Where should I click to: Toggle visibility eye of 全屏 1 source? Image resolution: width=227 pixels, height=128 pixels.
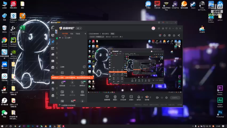60,38
